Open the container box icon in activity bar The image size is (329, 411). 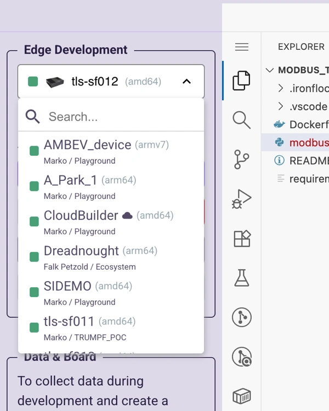pos(241,396)
